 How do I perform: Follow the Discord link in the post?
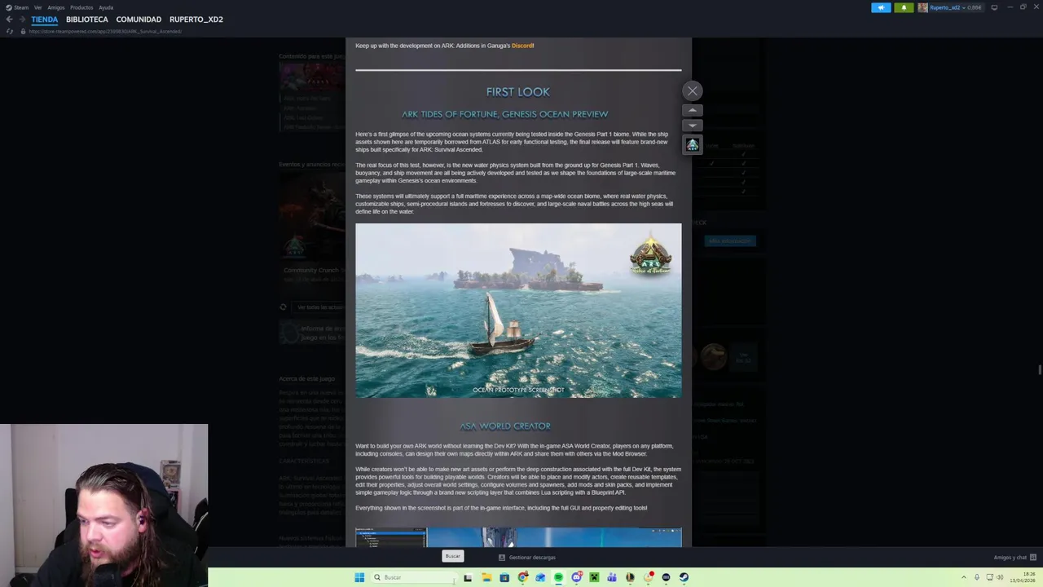(522, 46)
